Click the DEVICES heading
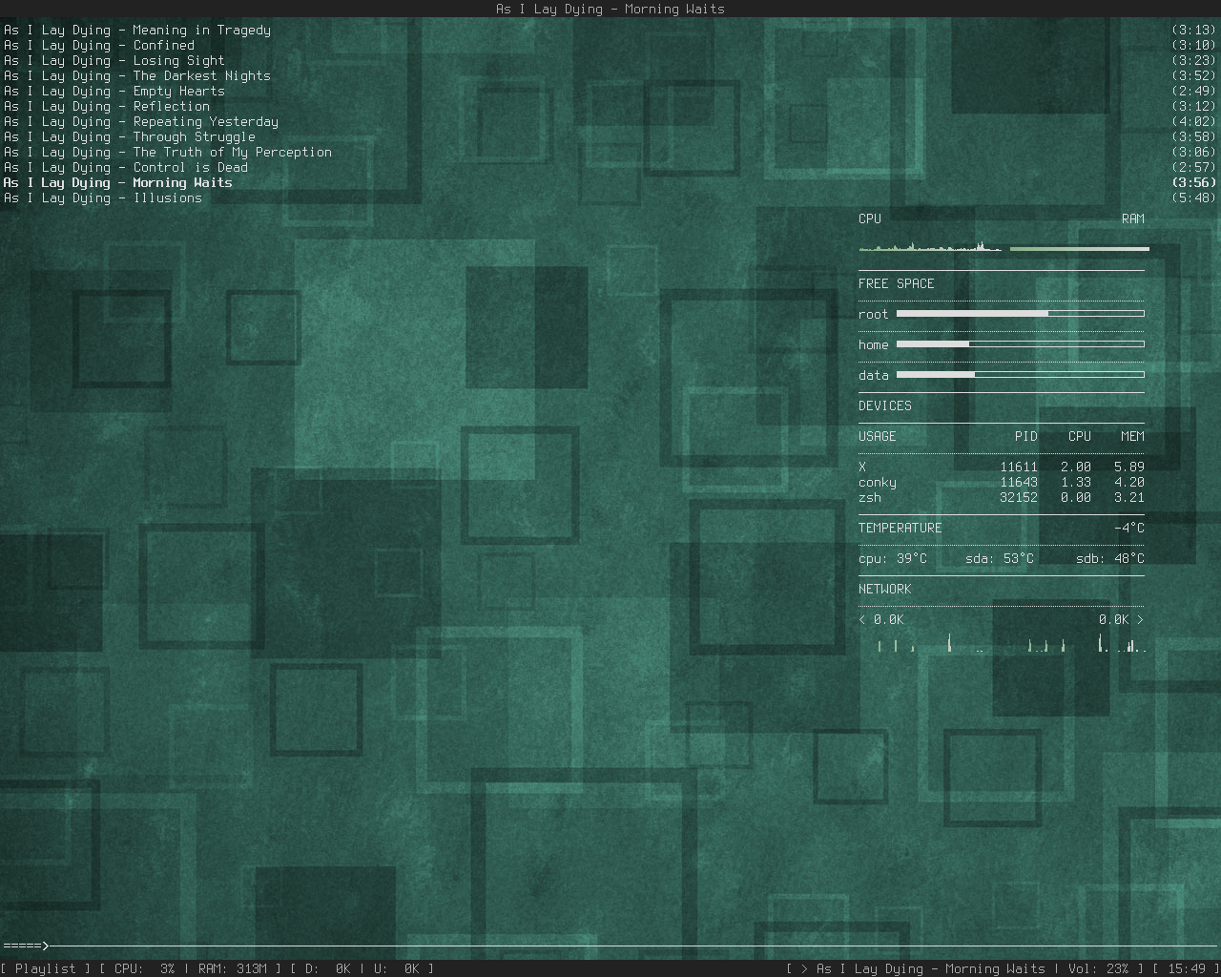 point(885,406)
